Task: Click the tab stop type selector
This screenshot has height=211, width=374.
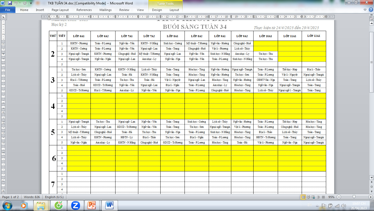Action: point(4,17)
